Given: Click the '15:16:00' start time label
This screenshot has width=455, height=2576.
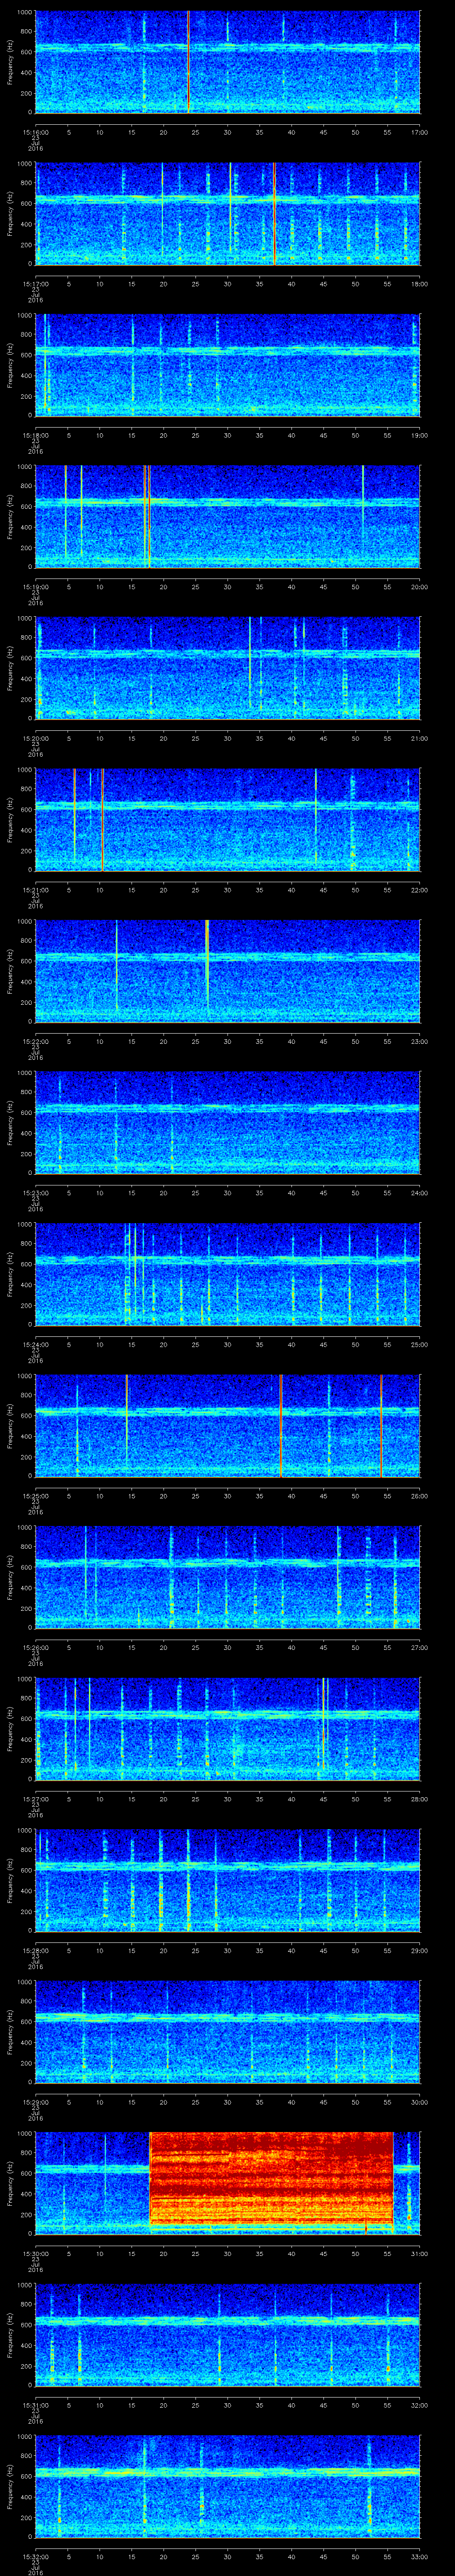Looking at the screenshot, I should click(x=35, y=132).
